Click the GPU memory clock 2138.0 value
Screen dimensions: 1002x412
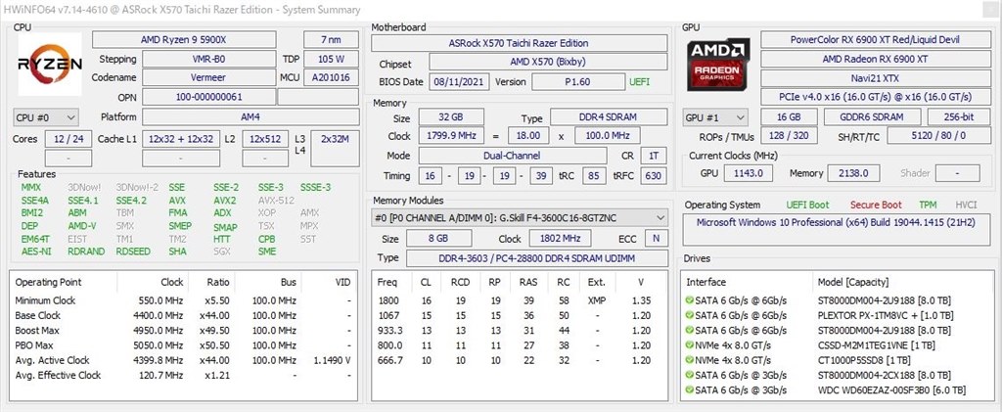tap(853, 173)
